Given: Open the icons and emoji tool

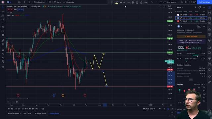Looking at the screenshot, I should coord(3,35).
